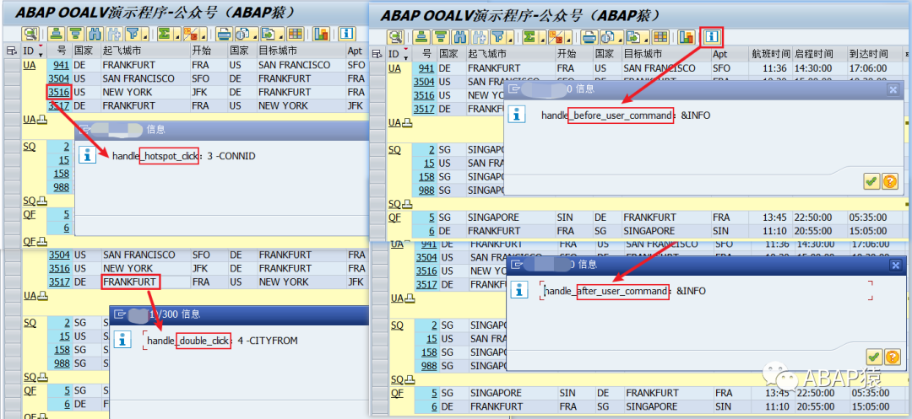Image resolution: width=912 pixels, height=419 pixels.
Task: Open help in handle_after_user_command dialog
Action: [891, 357]
